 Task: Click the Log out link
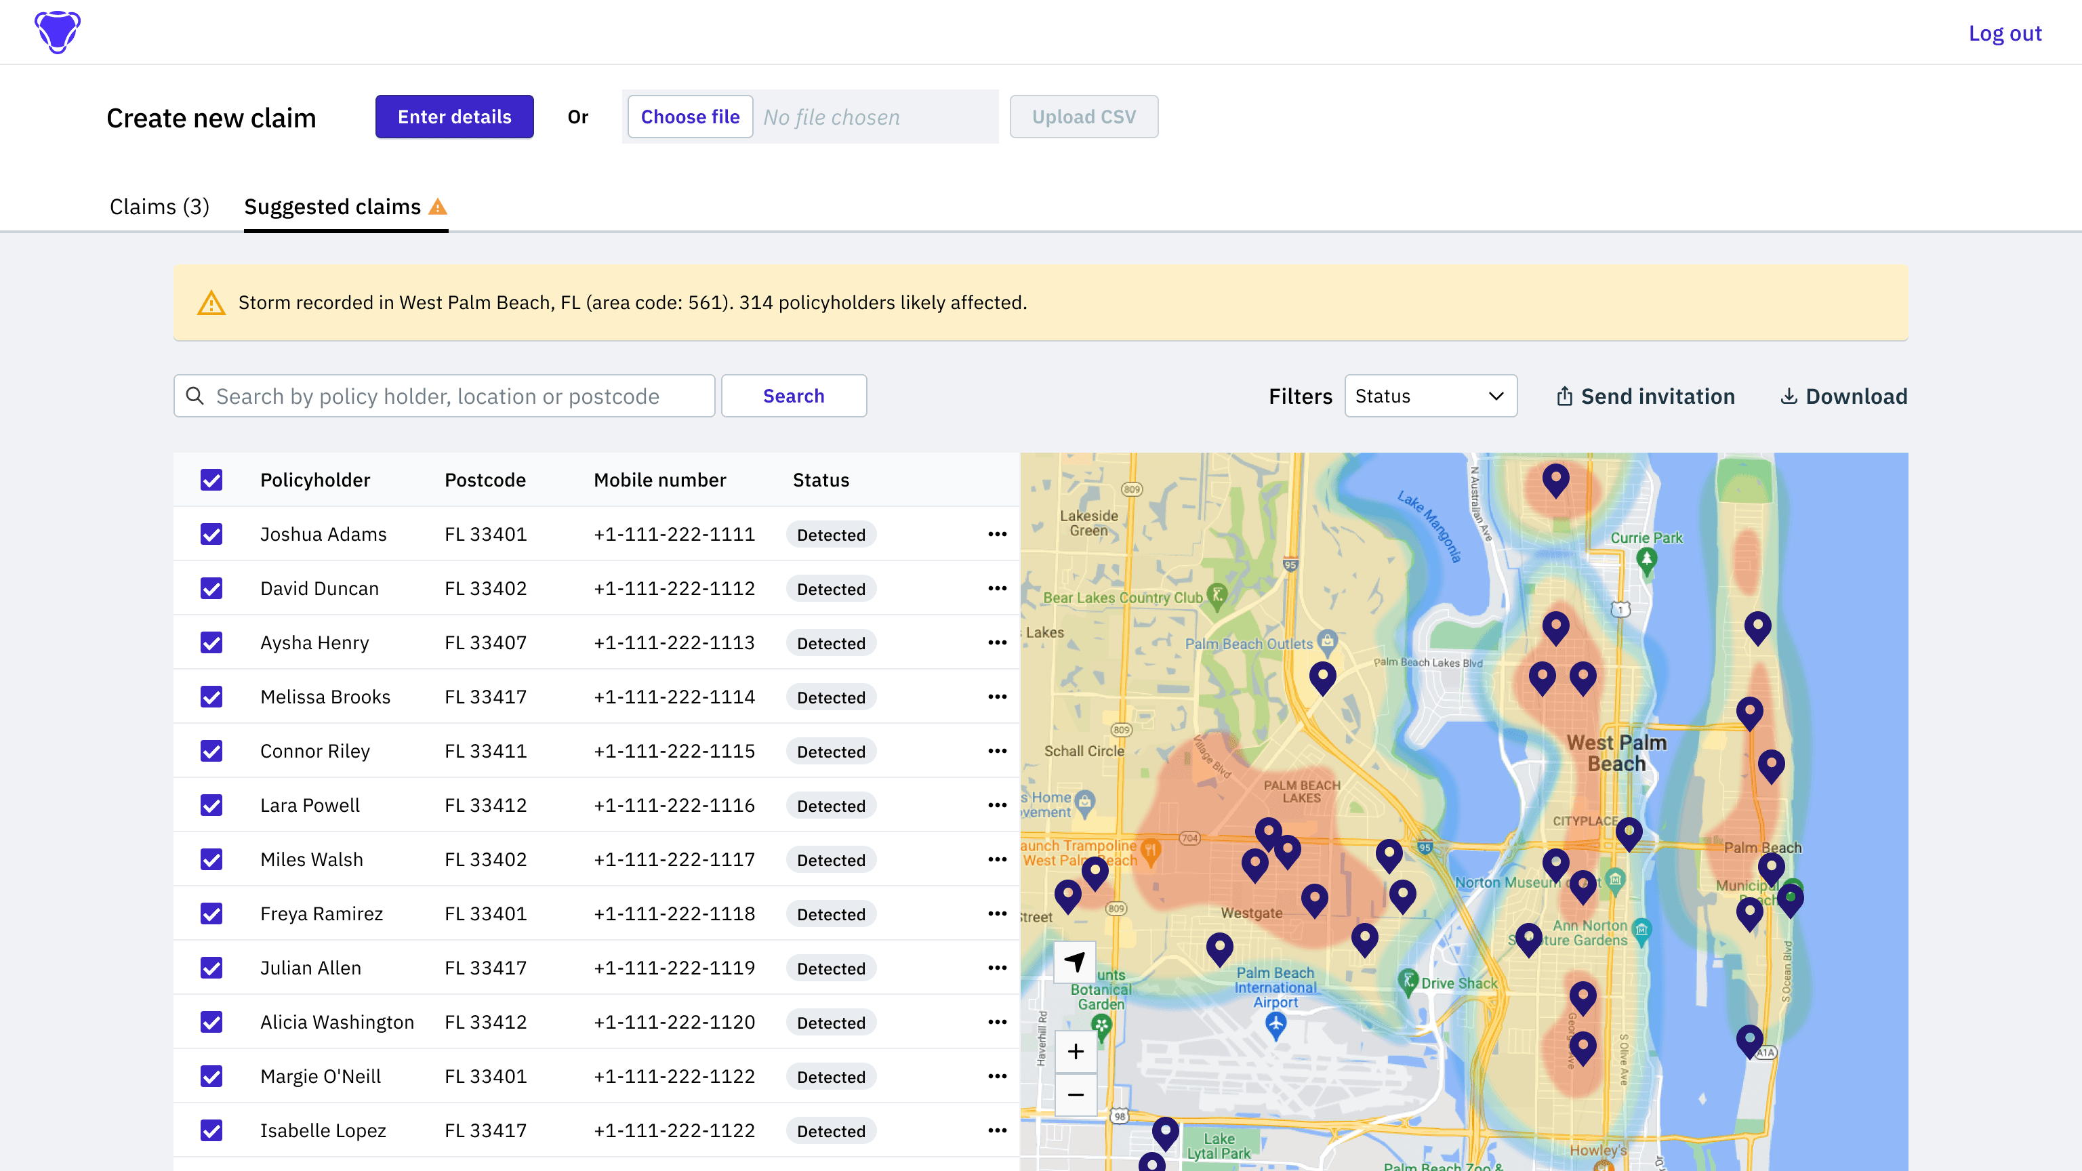pos(2005,33)
